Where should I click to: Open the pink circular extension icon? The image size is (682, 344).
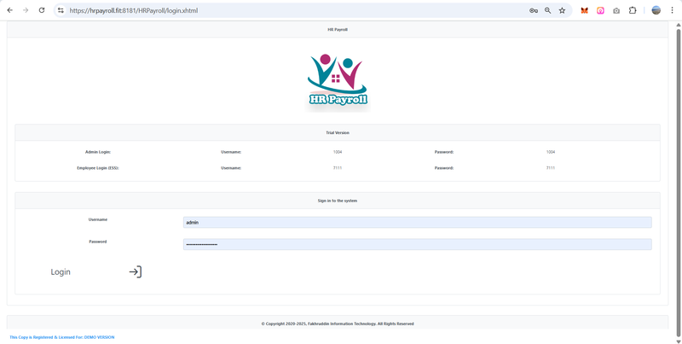point(601,10)
